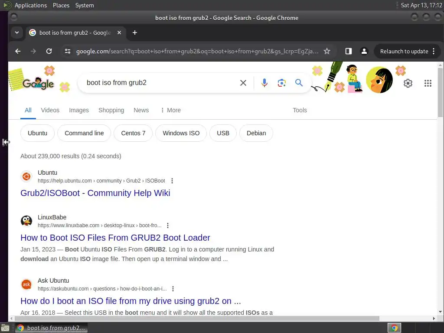Open options dots for LinuxBabe result
The height and width of the screenshot is (333, 444).
168,225
